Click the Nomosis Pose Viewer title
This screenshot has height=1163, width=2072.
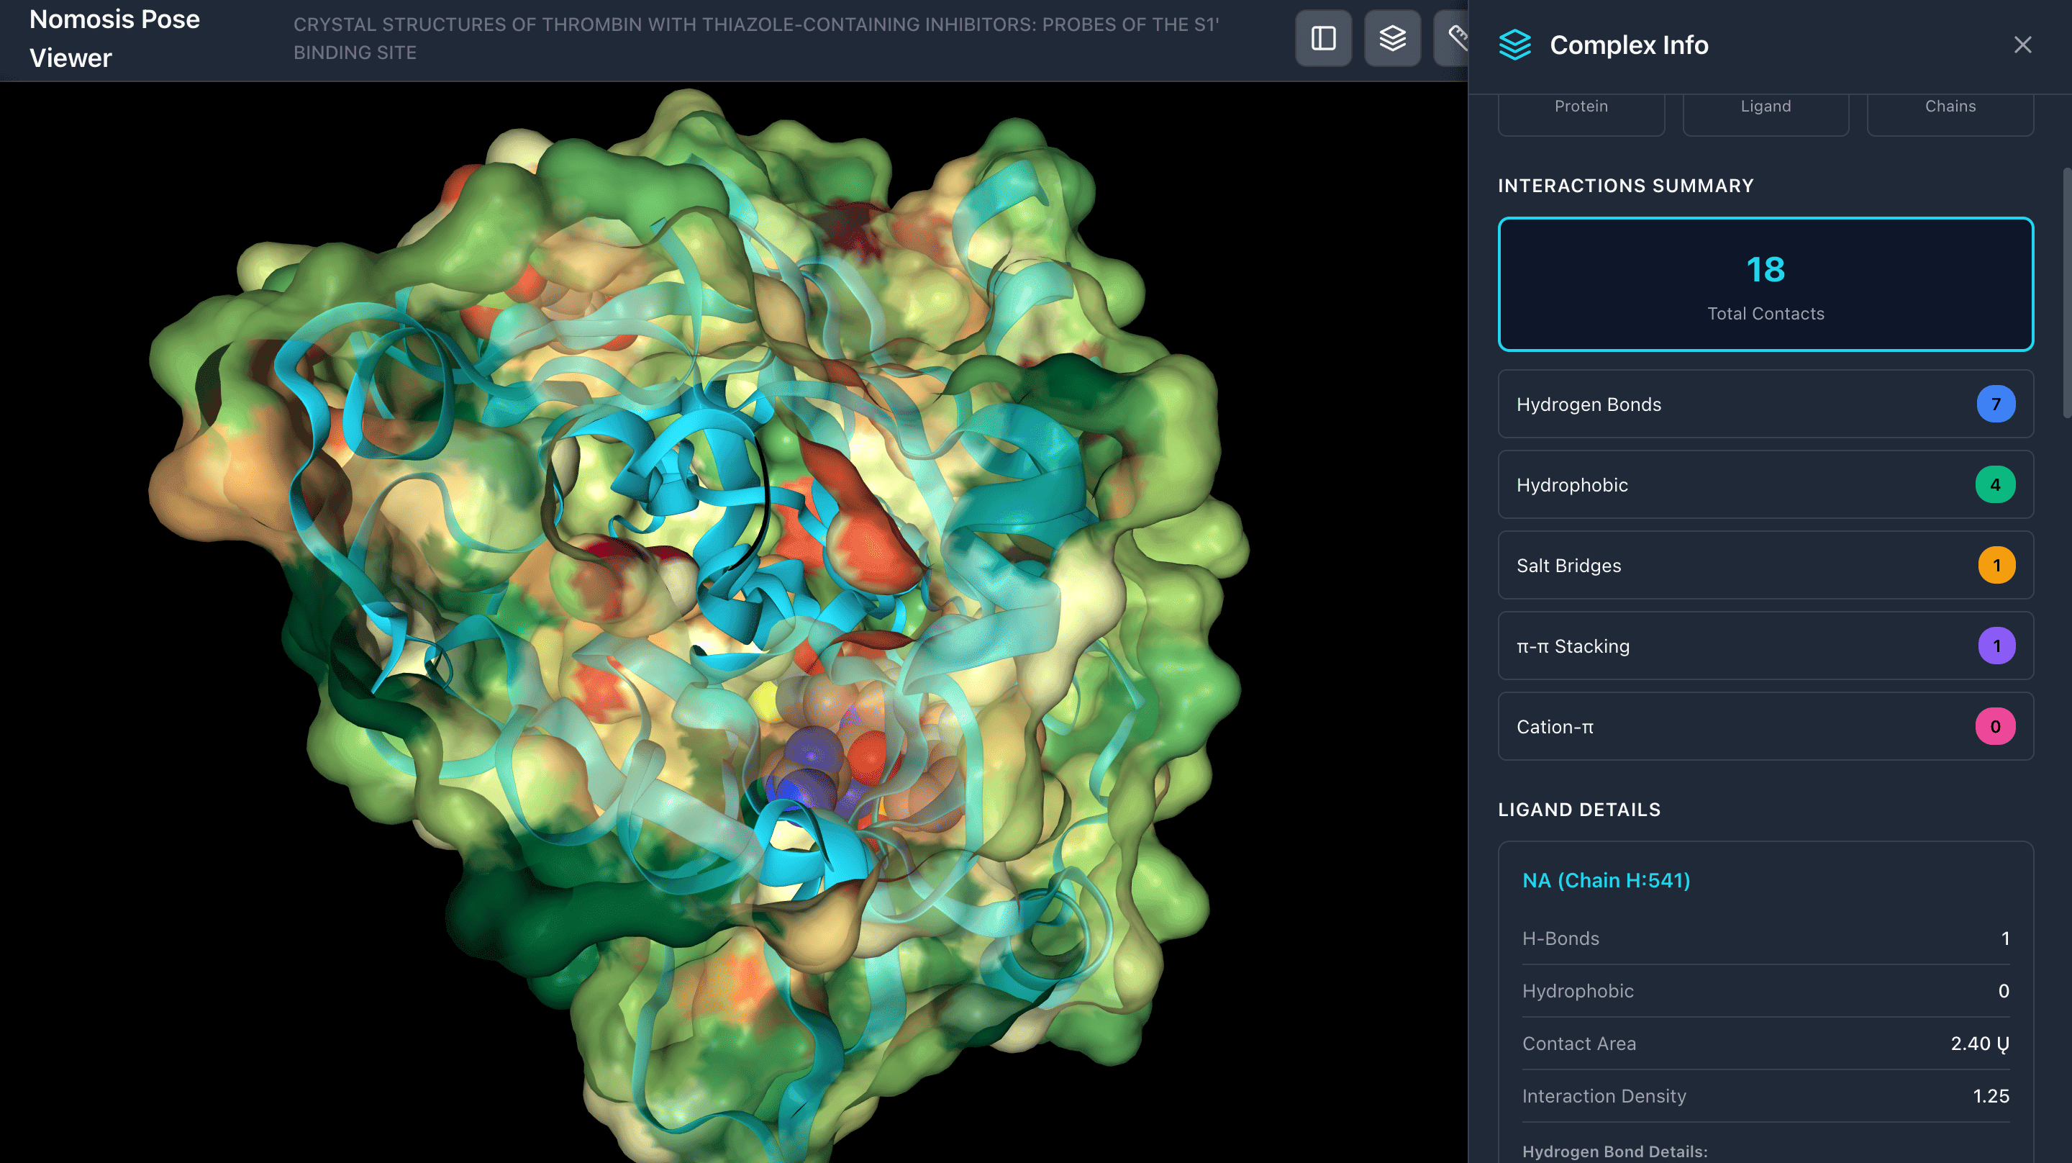114,39
